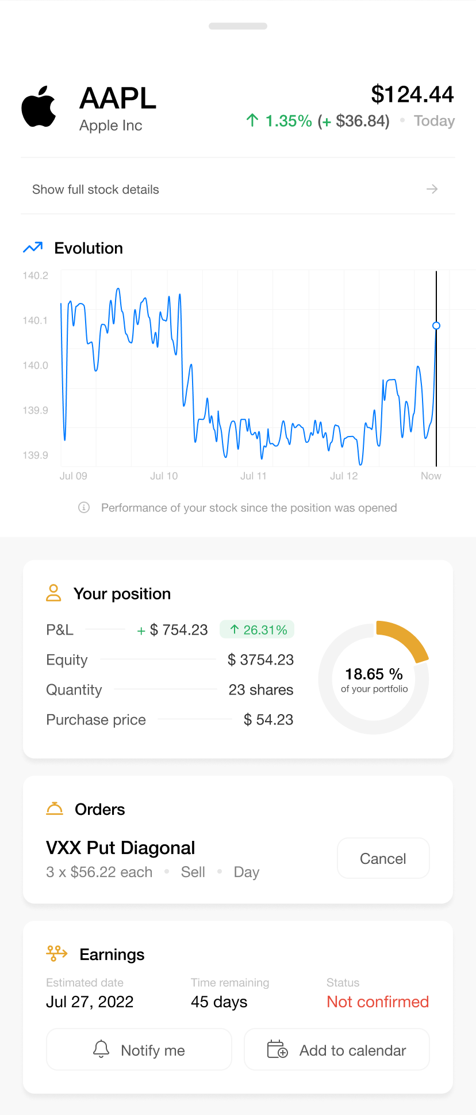Screen dimensions: 476x1115
Task: Tap the arrow next to full stock details
Action: [x=432, y=189]
